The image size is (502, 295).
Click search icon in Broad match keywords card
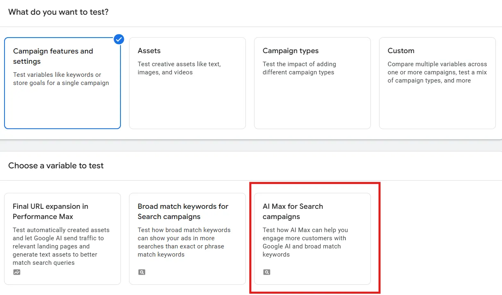click(142, 272)
